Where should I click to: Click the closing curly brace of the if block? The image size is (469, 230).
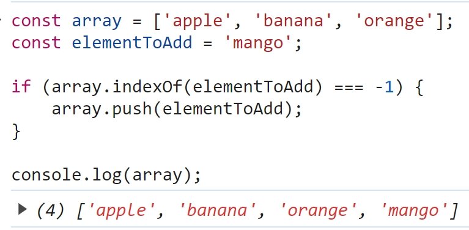(16, 131)
